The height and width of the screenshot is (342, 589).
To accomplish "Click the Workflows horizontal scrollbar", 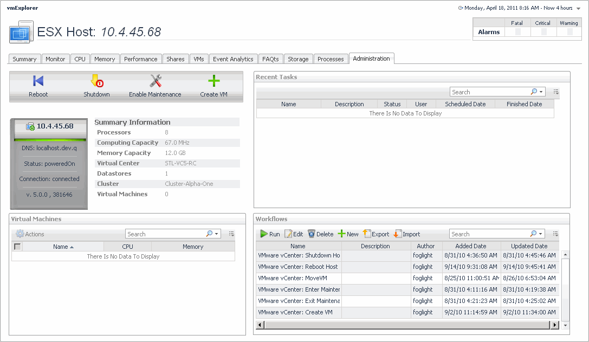I will click(406, 325).
